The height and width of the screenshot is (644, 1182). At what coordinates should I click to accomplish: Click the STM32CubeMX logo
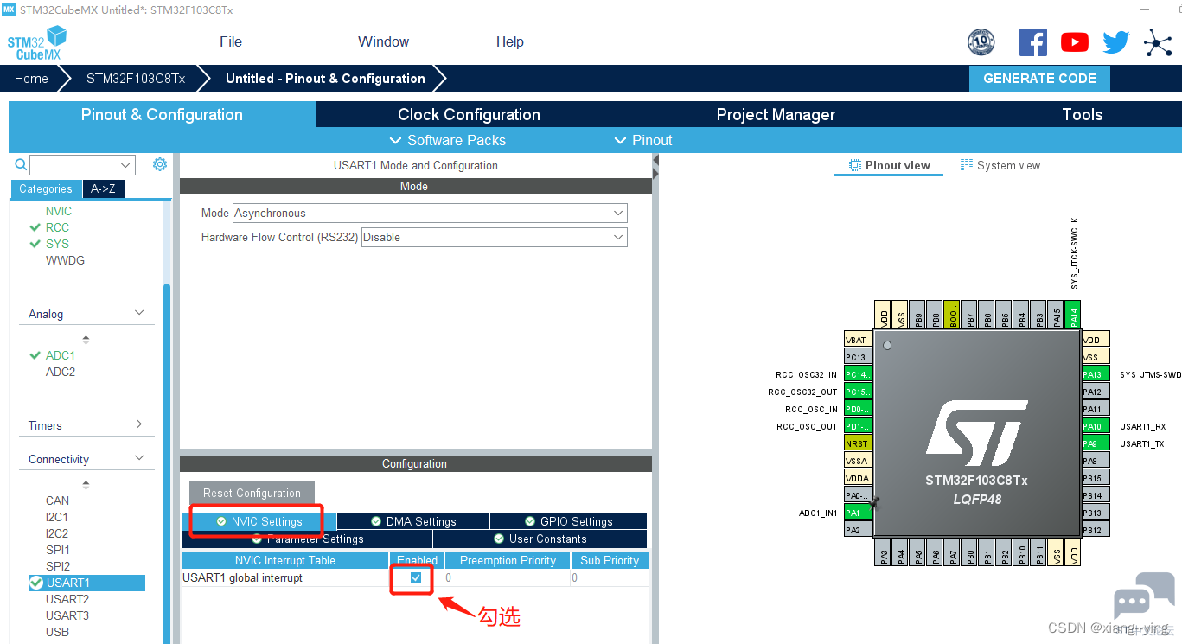36,43
